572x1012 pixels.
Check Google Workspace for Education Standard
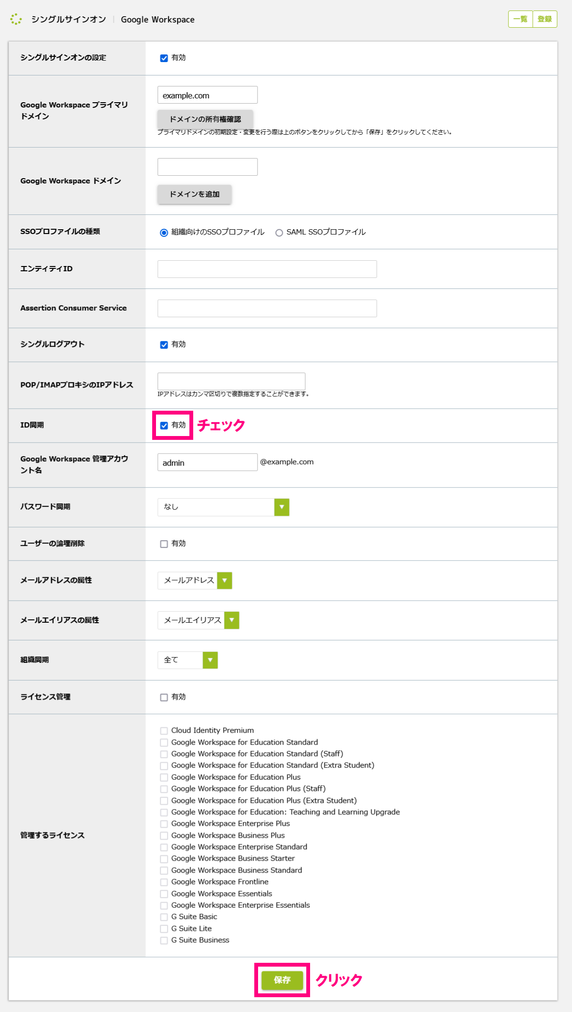click(164, 743)
